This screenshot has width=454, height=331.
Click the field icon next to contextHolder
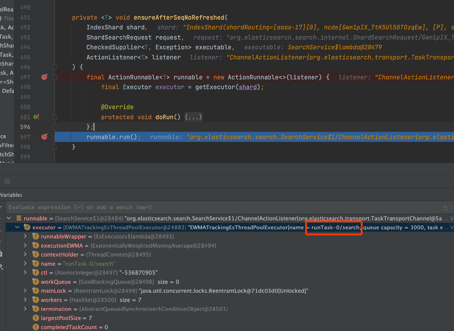(36, 254)
